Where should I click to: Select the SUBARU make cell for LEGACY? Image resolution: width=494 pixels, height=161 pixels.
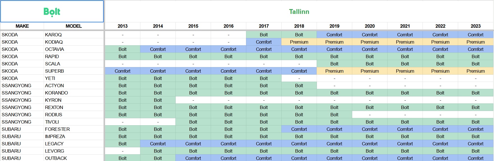pyautogui.click(x=22, y=144)
